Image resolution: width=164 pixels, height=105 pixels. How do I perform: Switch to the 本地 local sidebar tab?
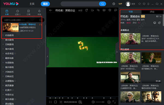coord(39,12)
